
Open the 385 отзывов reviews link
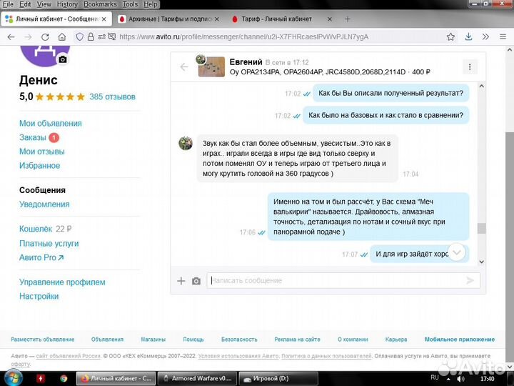pos(112,96)
